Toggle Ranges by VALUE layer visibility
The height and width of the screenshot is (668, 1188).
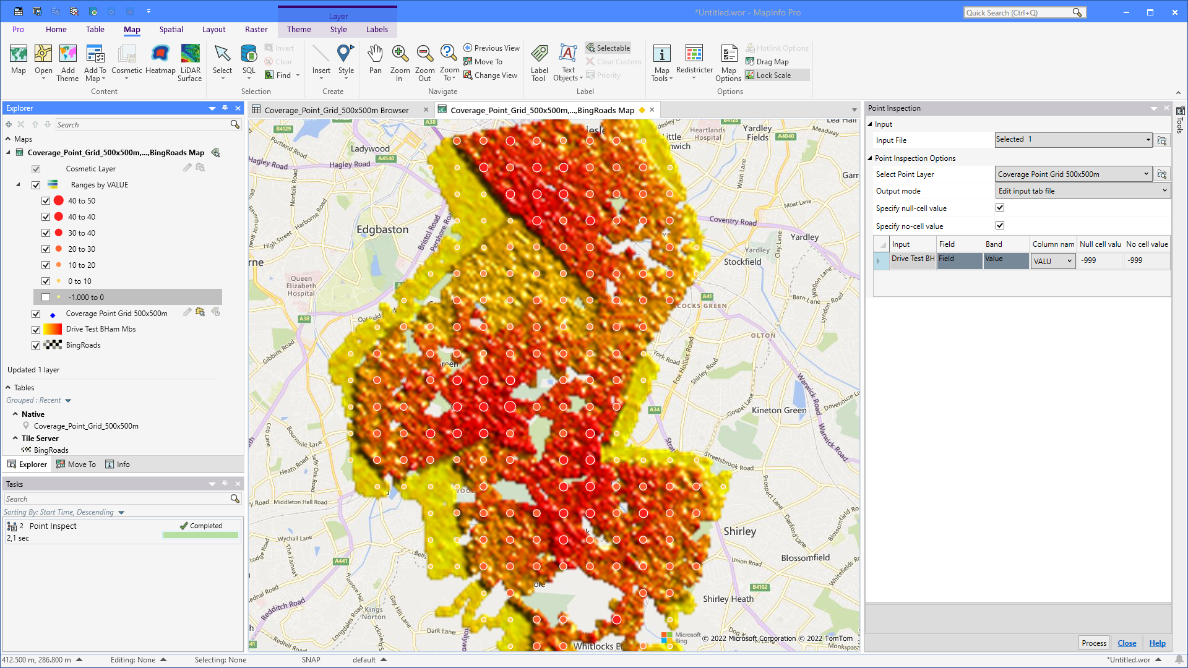coord(36,185)
